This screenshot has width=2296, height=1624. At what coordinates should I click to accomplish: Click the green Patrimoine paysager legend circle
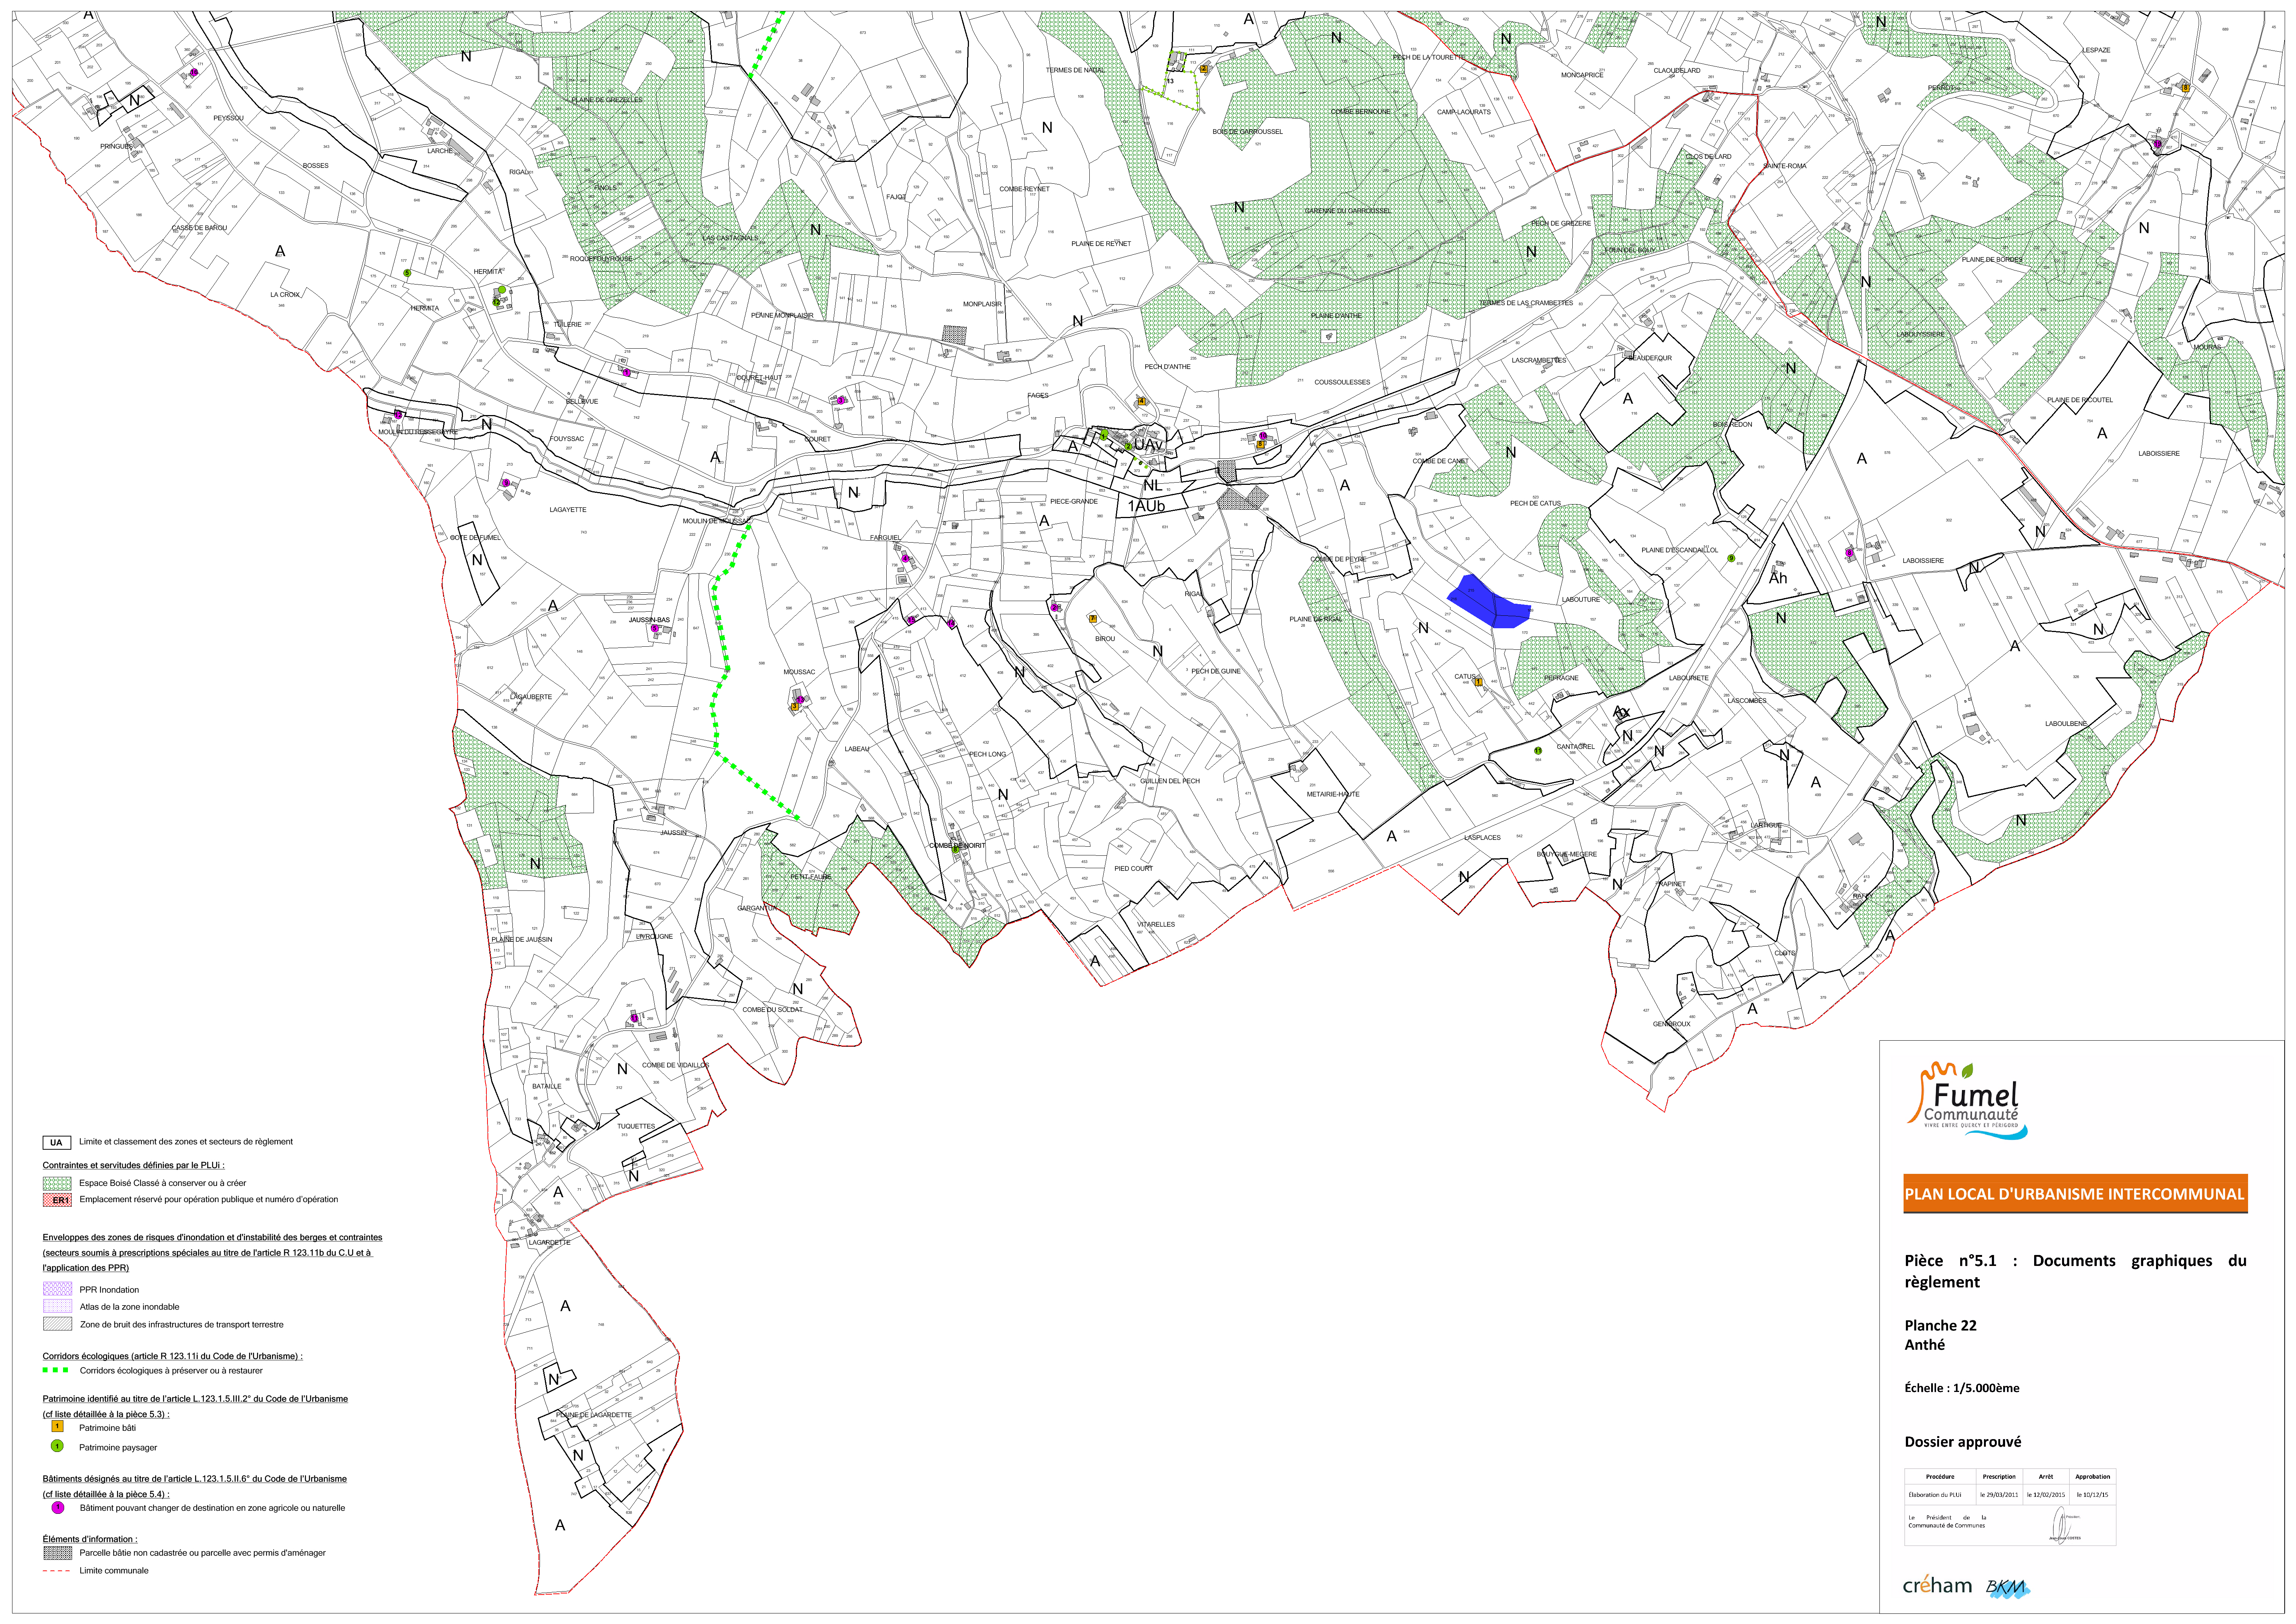coord(57,1446)
